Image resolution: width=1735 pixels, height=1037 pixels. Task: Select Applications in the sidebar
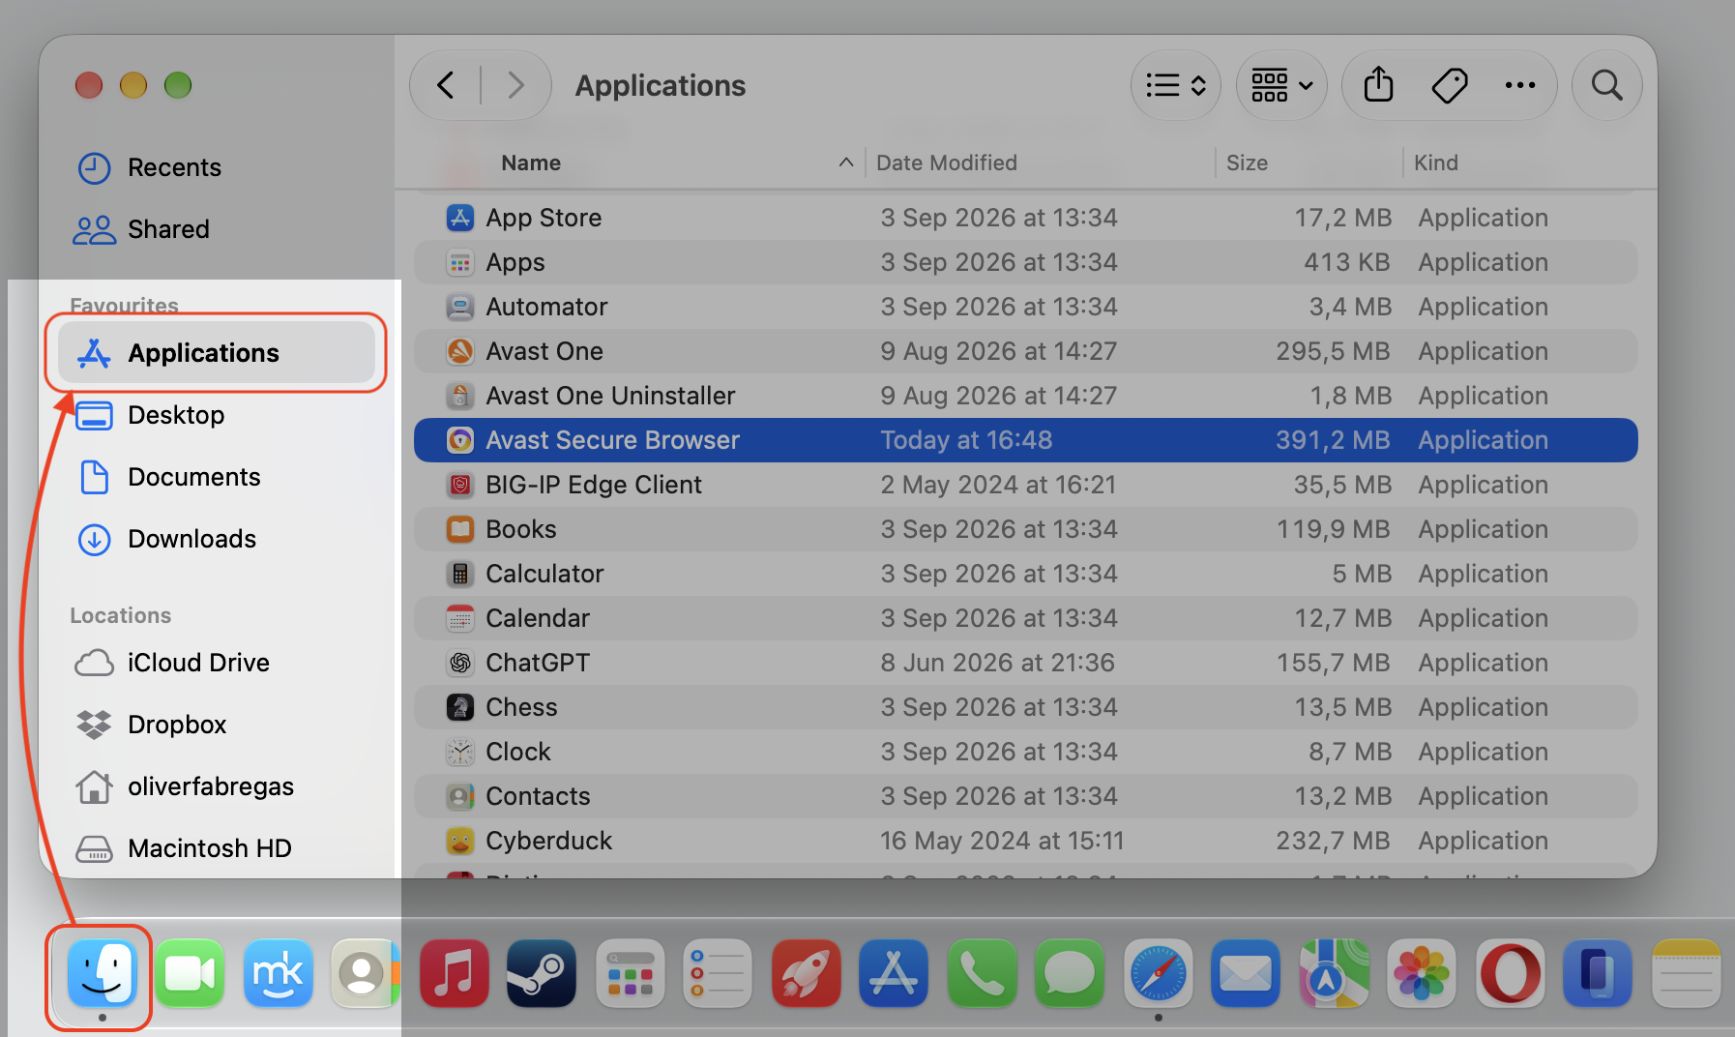click(218, 353)
